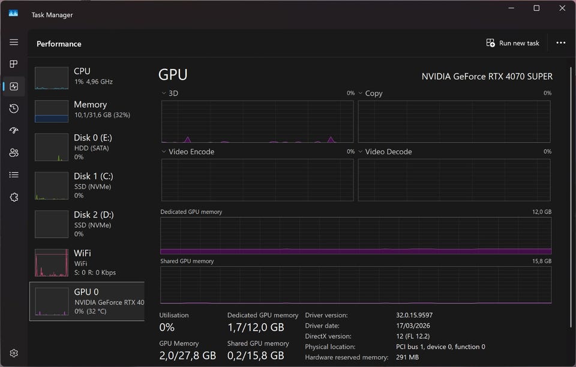576x367 pixels.
Task: Open the App history icon
Action: (14, 108)
